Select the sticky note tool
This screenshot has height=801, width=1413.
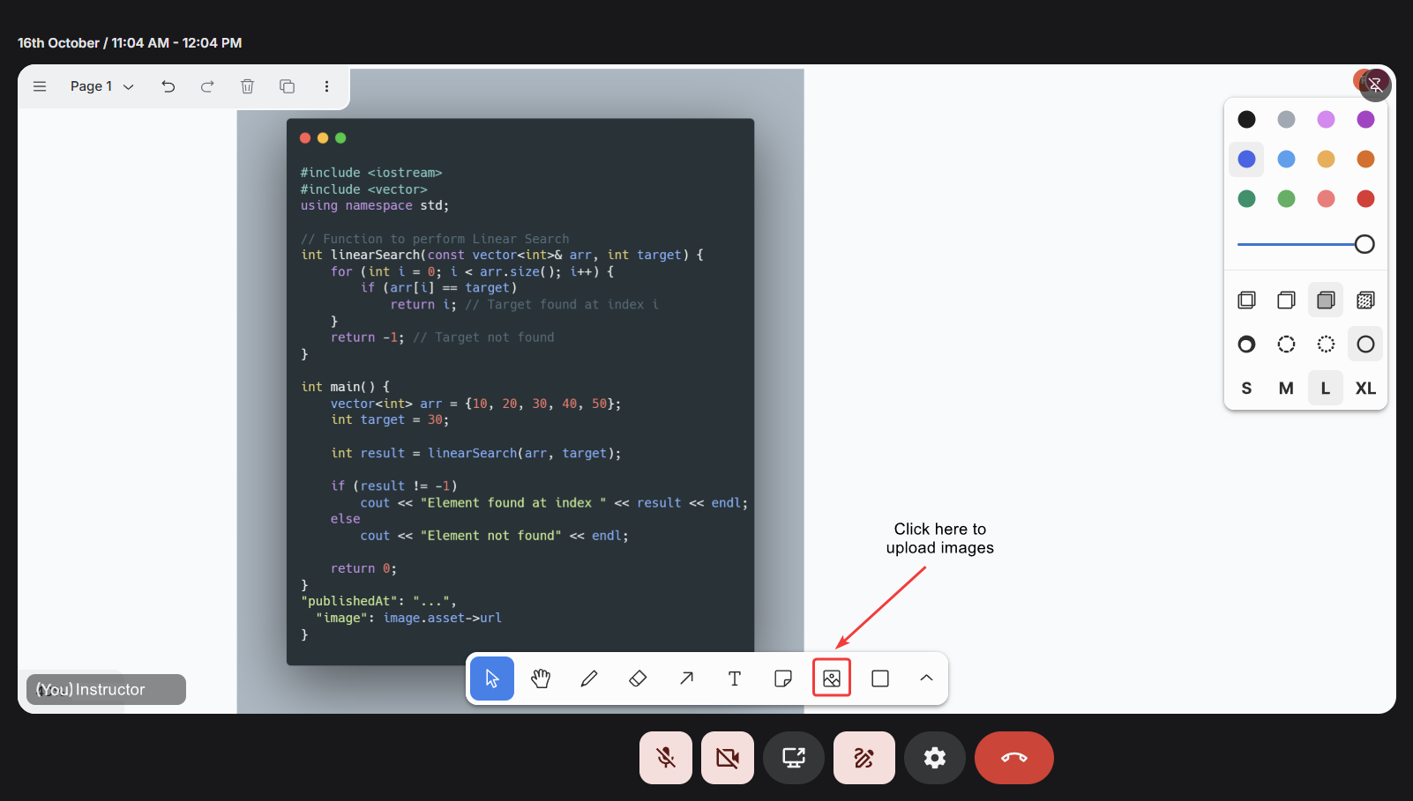[782, 679]
